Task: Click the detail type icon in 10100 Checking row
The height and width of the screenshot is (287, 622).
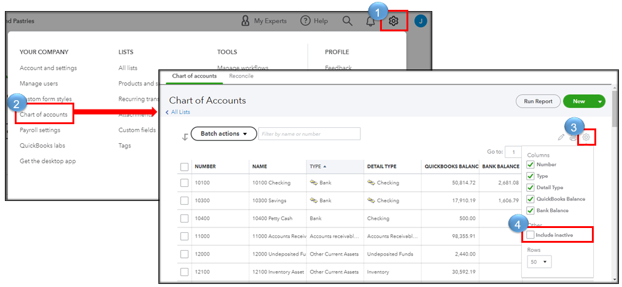Action: [x=371, y=183]
